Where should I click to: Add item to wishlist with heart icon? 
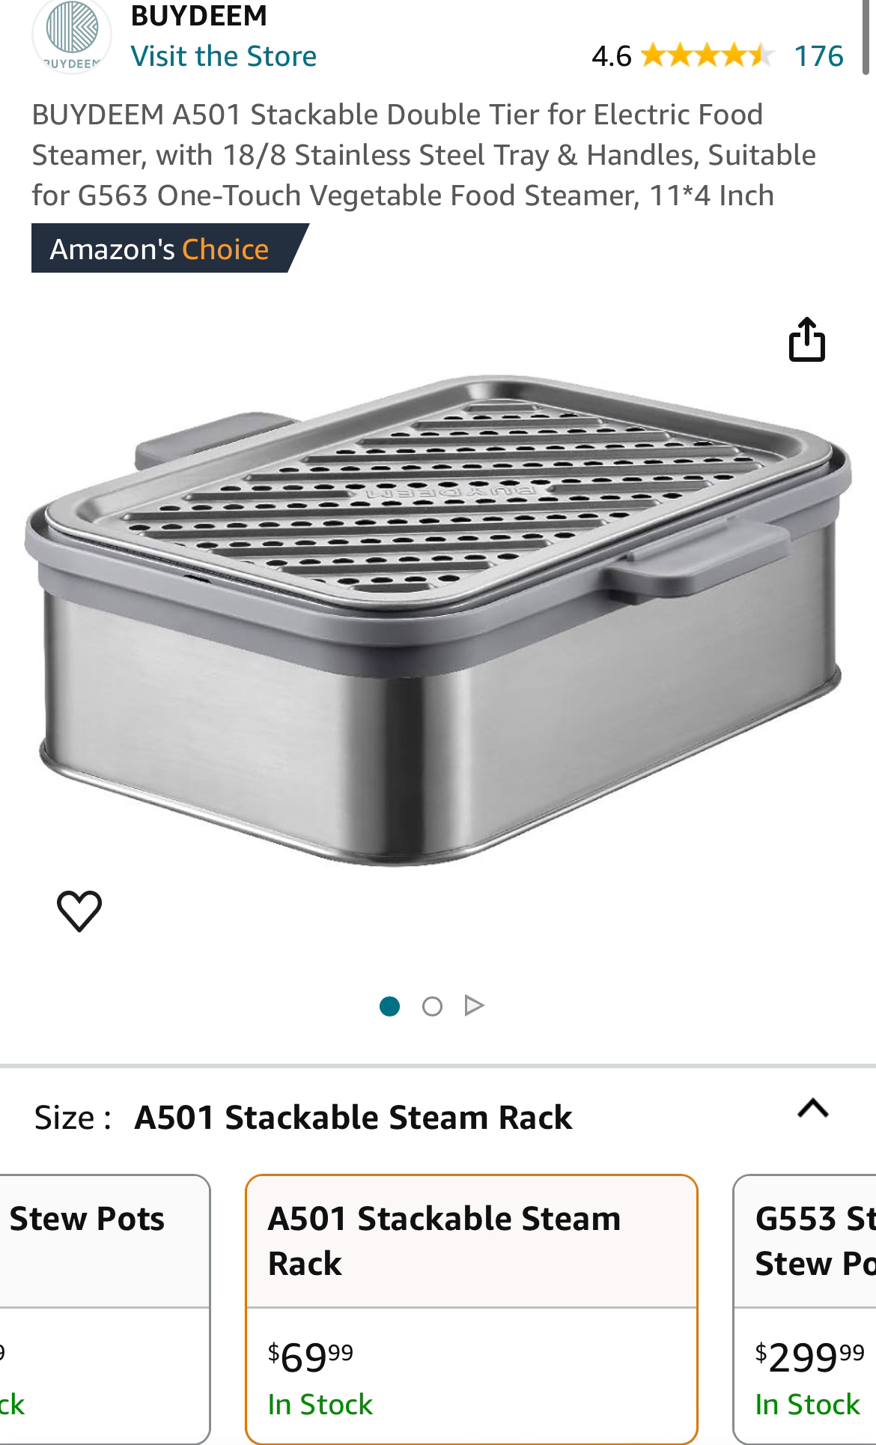79,911
